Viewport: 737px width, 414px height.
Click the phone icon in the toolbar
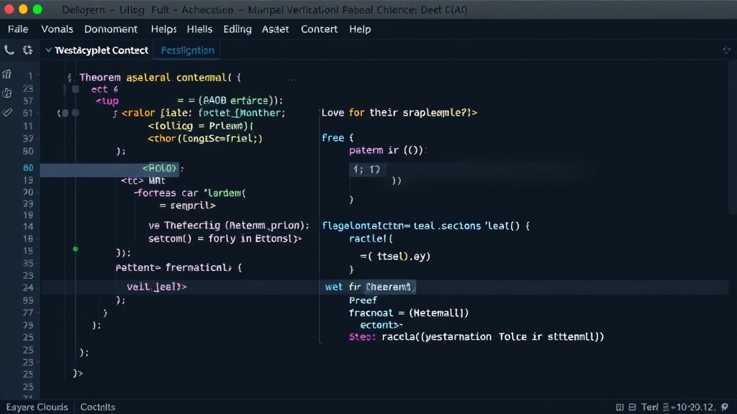point(9,50)
